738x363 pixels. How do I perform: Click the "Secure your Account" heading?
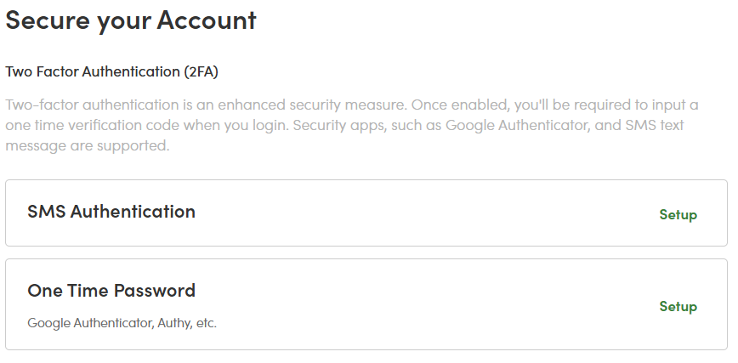coord(131,20)
